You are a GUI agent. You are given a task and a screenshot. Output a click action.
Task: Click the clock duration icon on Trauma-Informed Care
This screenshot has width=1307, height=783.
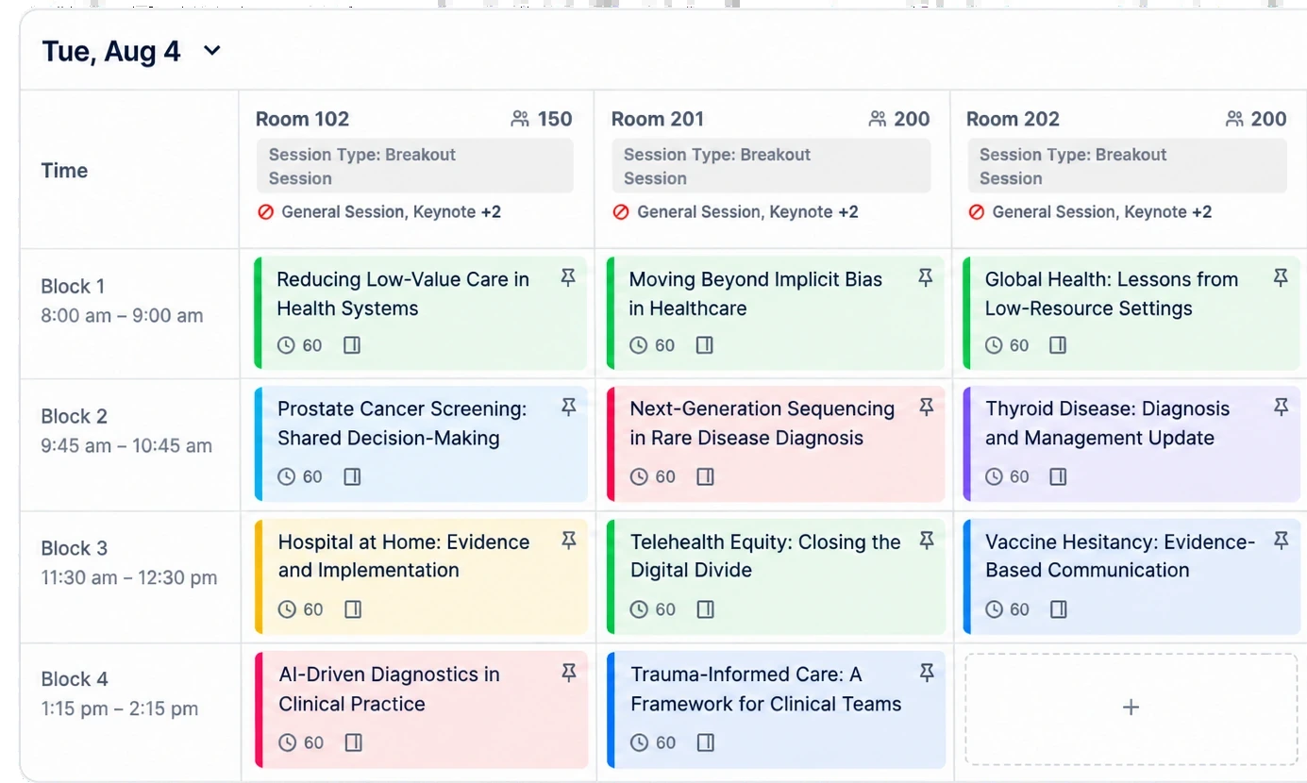(640, 743)
